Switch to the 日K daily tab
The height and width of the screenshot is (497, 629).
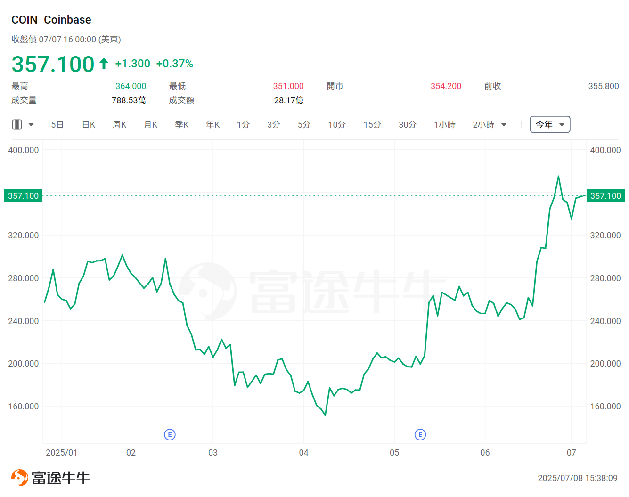tap(88, 124)
